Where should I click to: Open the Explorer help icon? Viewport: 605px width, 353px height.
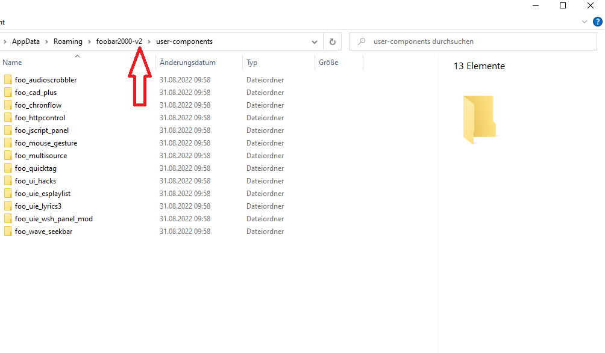click(598, 22)
